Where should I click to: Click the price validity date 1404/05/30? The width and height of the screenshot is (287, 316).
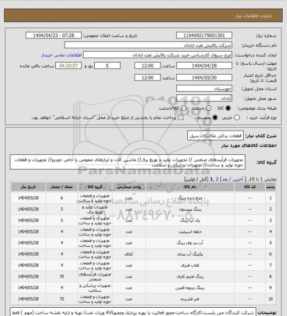pyautogui.click(x=204, y=77)
